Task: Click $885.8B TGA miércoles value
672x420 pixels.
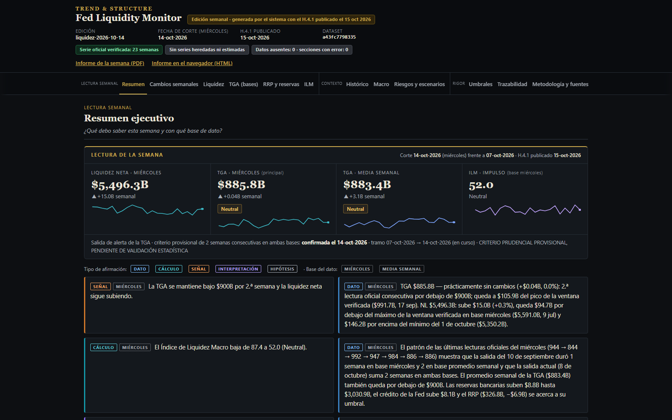Action: pos(241,185)
